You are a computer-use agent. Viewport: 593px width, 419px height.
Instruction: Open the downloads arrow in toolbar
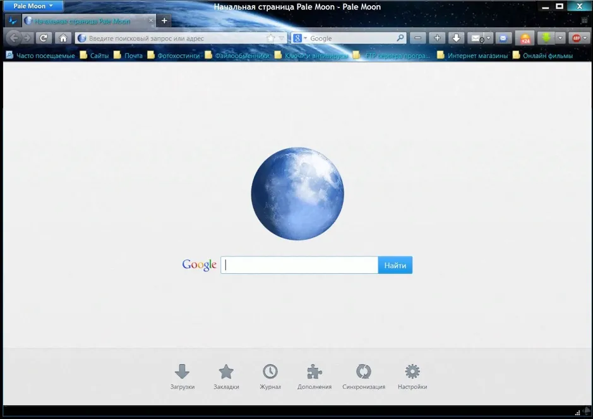point(457,38)
